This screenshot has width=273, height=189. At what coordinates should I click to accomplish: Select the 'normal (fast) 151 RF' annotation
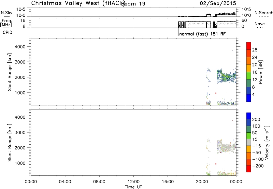tap(202, 34)
